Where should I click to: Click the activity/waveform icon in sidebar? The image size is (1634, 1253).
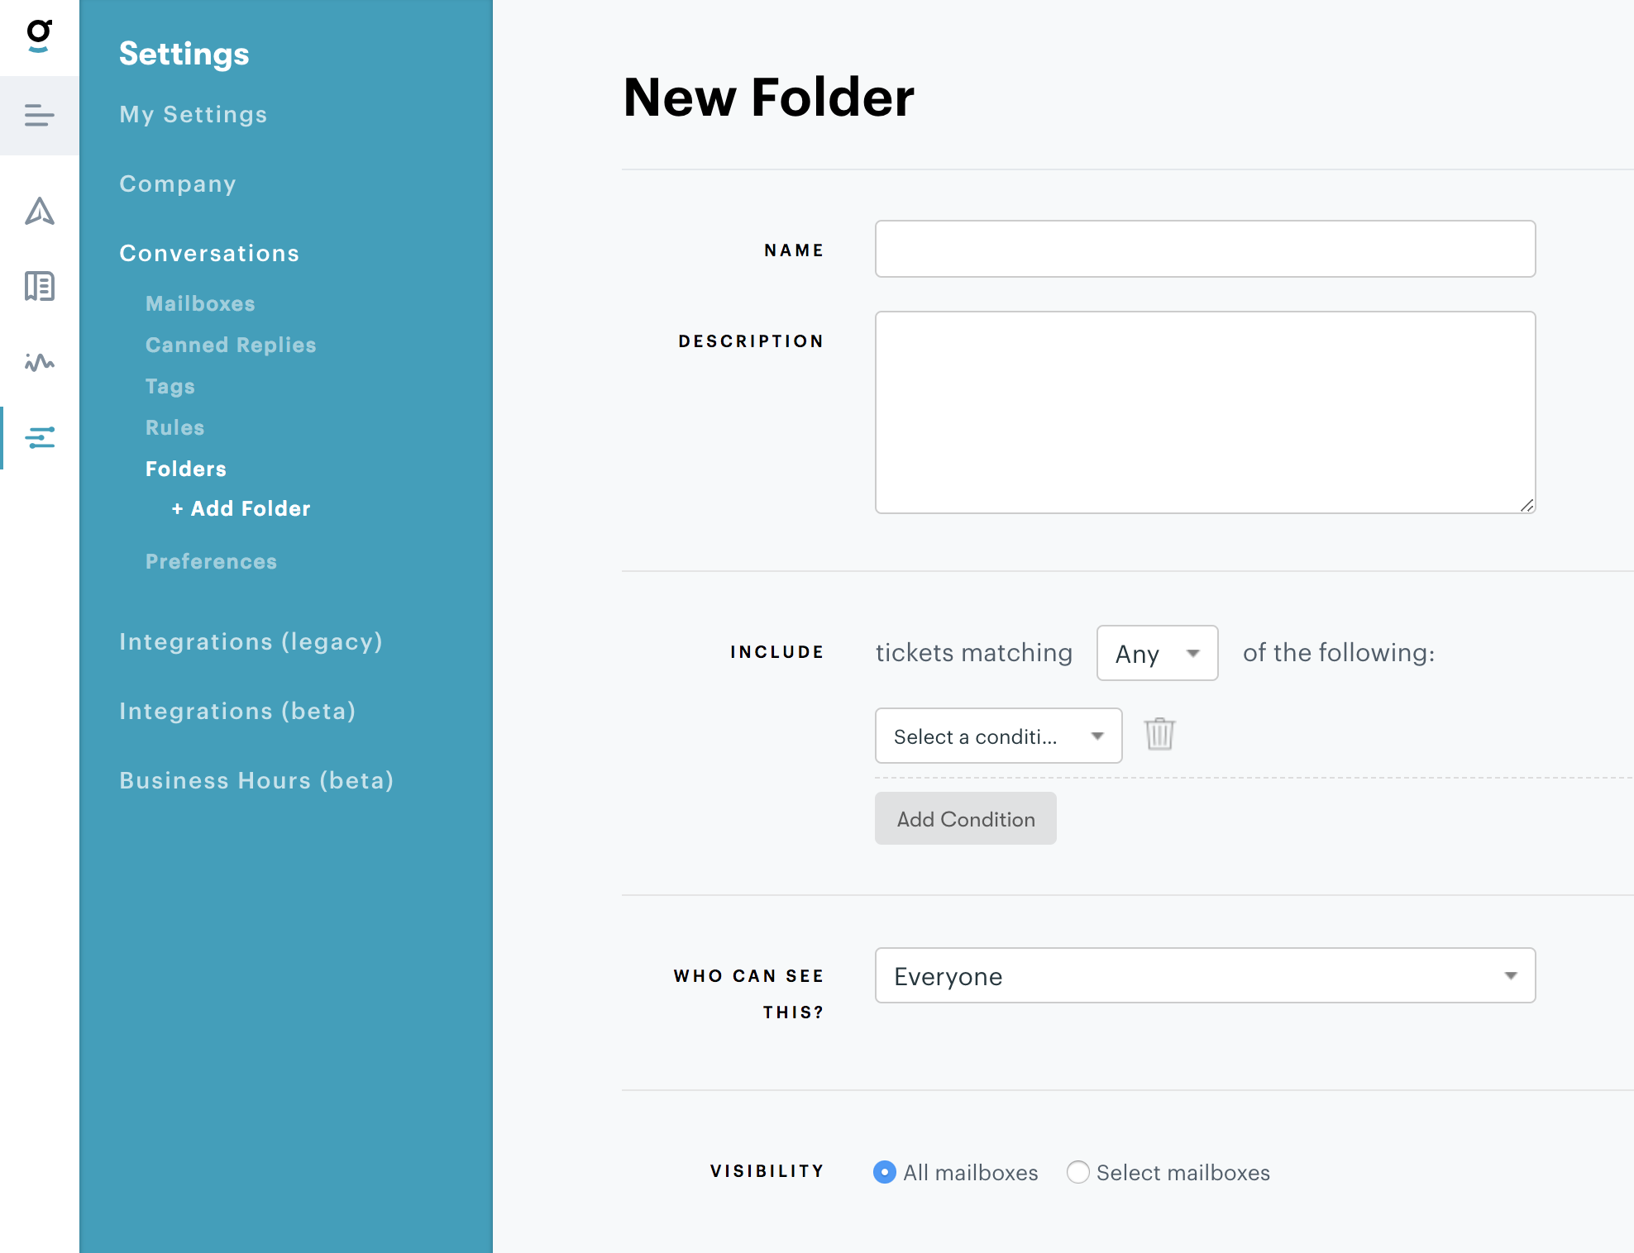click(38, 364)
